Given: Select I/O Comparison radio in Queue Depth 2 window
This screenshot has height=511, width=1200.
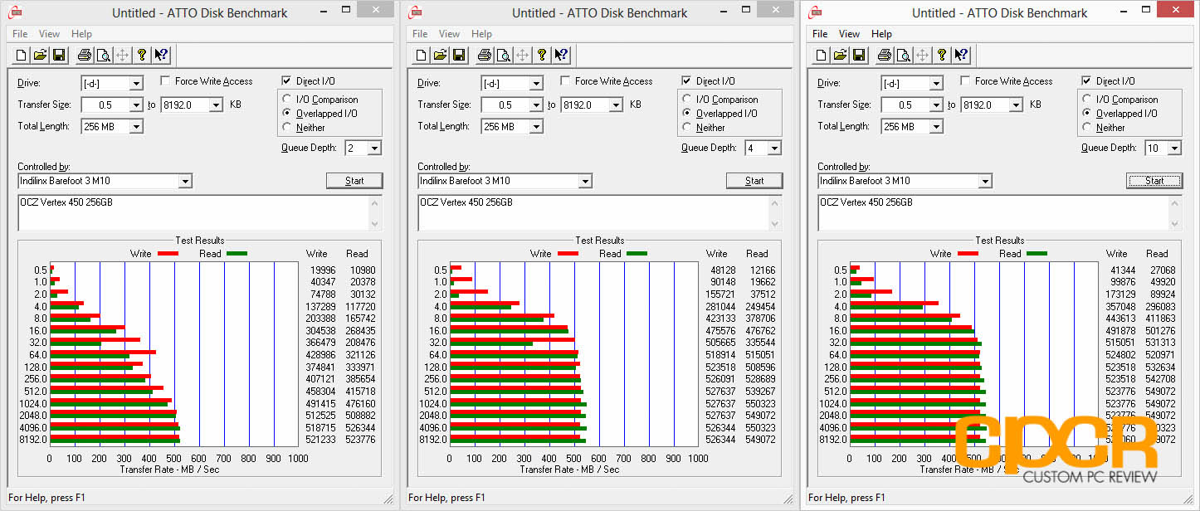Looking at the screenshot, I should click(x=288, y=100).
